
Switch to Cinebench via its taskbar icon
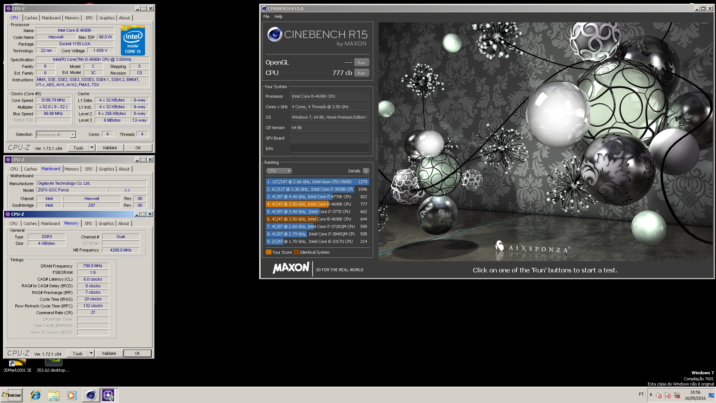[91, 395]
